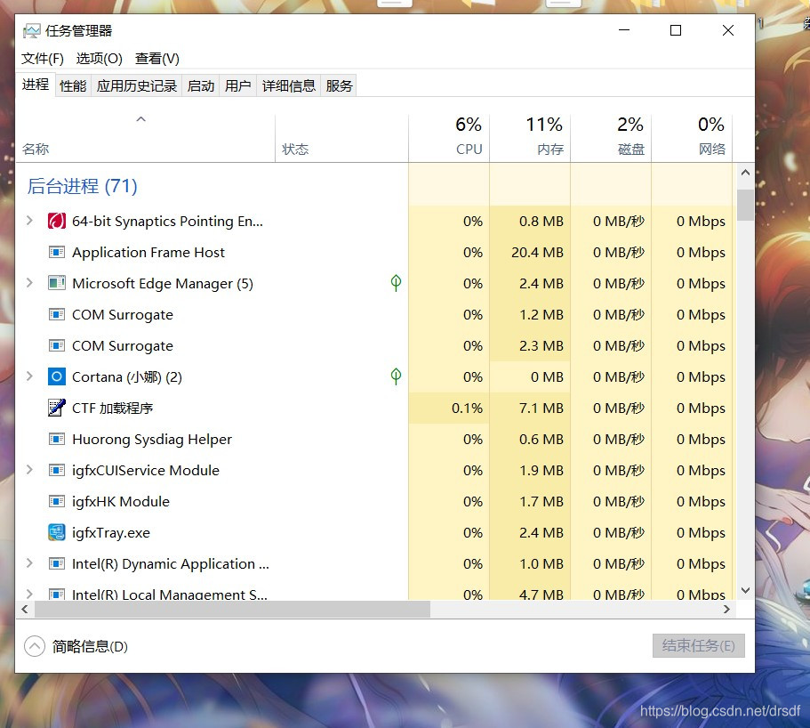Select the Application Frame Host row
This screenshot has width=810, height=728.
[374, 253]
